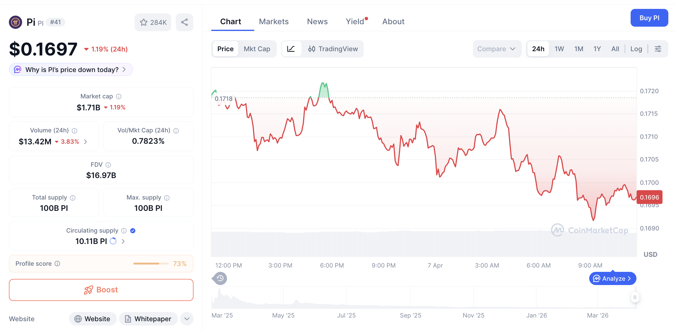This screenshot has height=331, width=676.
Task: Add Pi to watchlist via star icon
Action: [144, 22]
